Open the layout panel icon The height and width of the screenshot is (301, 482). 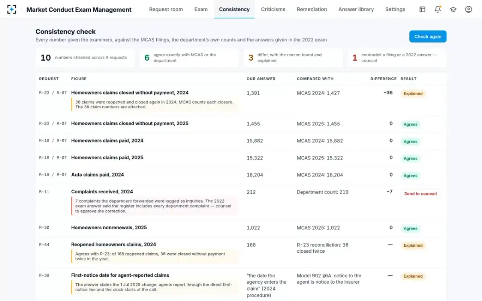(x=422, y=9)
